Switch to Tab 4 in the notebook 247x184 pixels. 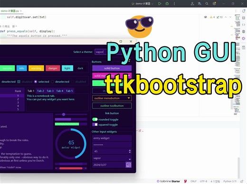click(60, 91)
